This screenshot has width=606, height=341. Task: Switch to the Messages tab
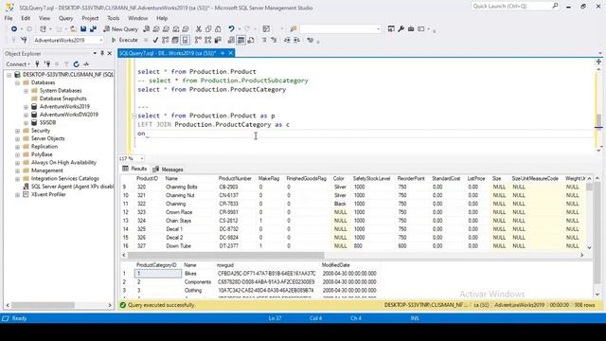point(168,170)
